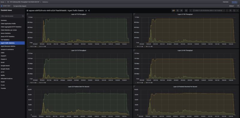Click the refresh dashboard icon
Viewport: 240px width, 118px height.
click(234, 10)
